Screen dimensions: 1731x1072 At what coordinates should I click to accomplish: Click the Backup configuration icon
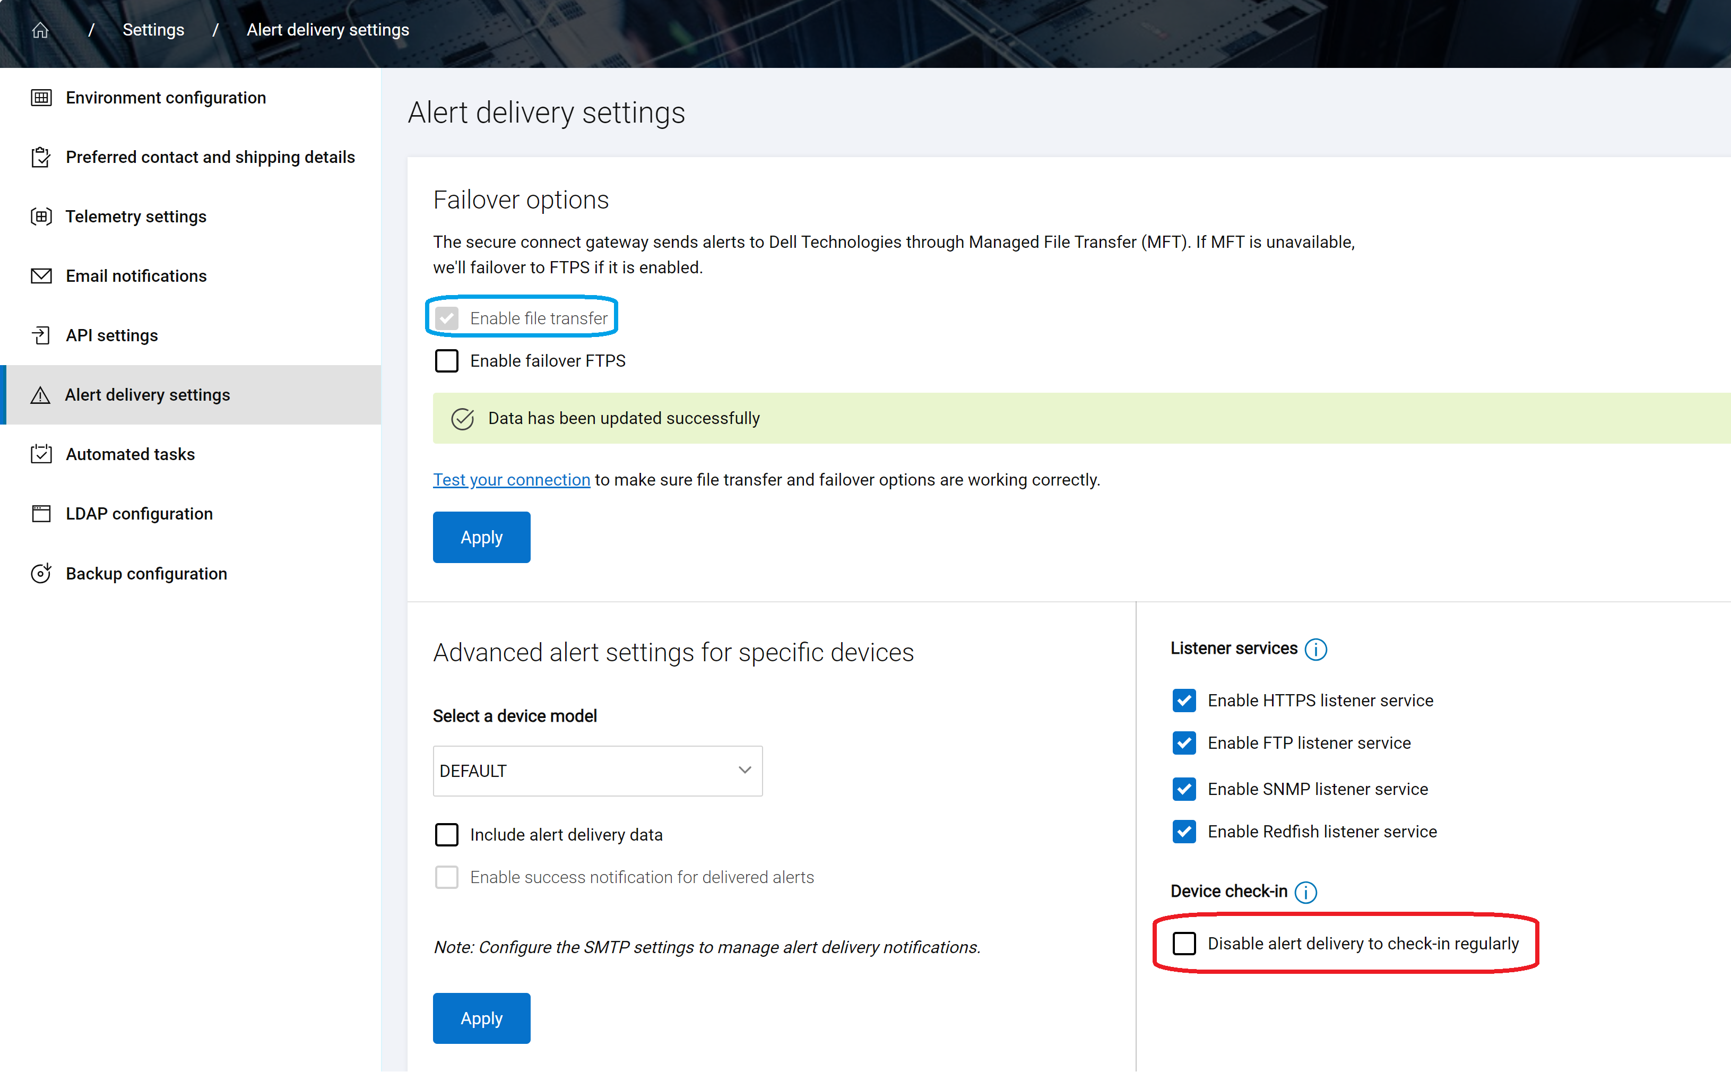pyautogui.click(x=41, y=573)
